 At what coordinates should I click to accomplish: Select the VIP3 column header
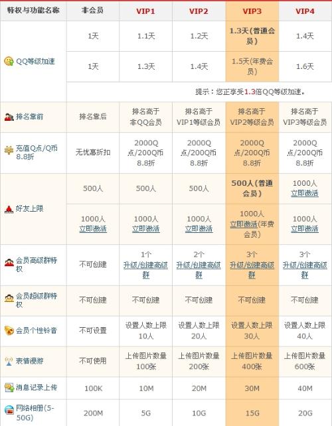pyautogui.click(x=252, y=11)
